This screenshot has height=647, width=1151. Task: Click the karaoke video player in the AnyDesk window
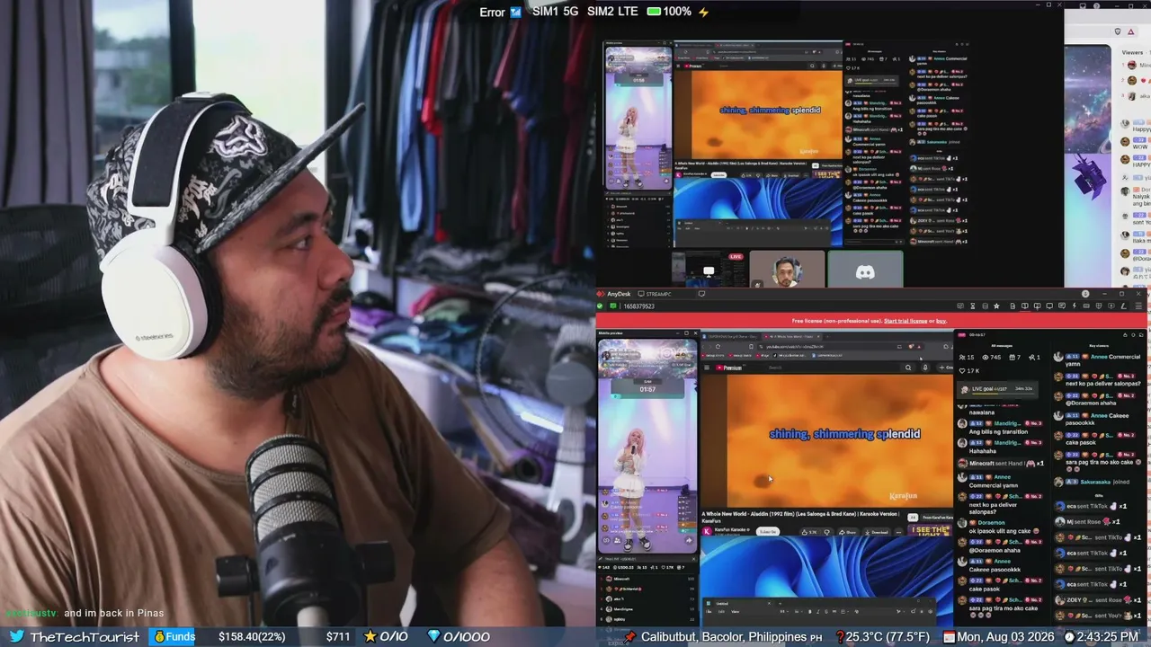coord(826,440)
